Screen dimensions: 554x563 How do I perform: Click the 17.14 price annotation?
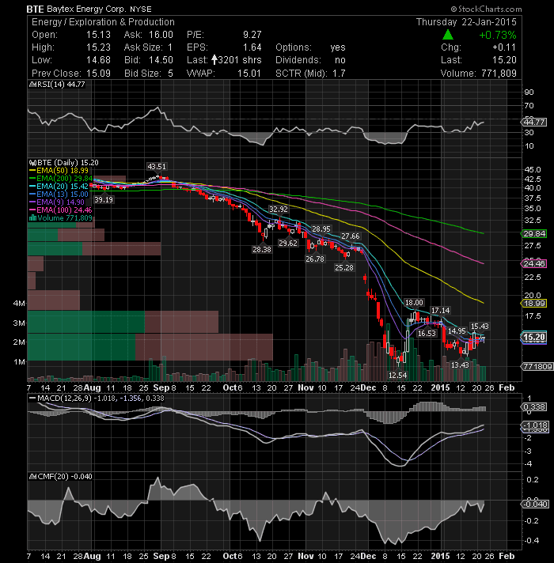(x=441, y=310)
